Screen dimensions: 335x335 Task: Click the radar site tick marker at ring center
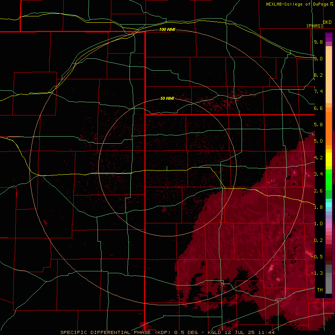pyautogui.click(x=167, y=168)
